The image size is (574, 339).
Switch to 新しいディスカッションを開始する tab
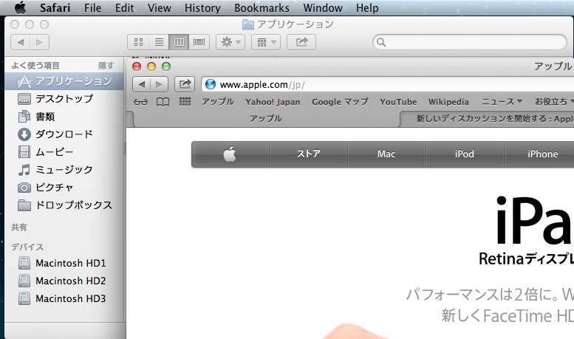tap(488, 119)
